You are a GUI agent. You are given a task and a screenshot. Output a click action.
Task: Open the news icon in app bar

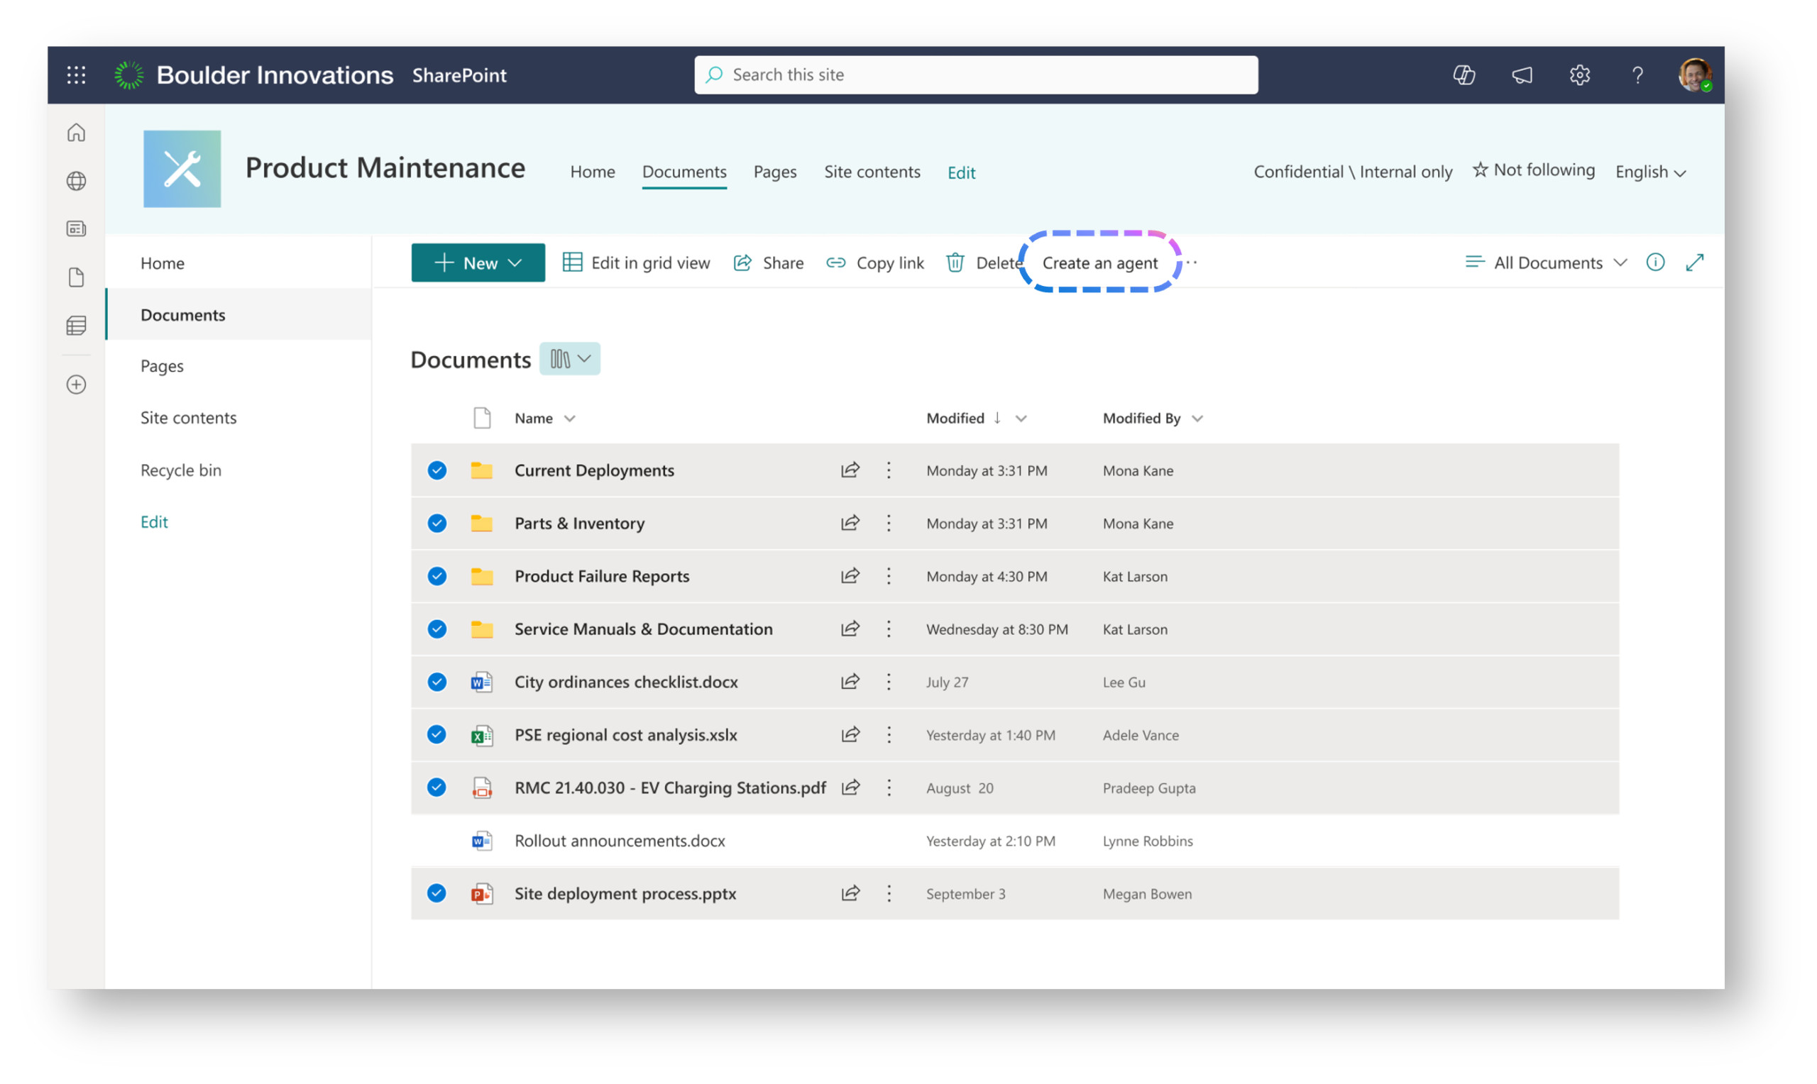click(x=76, y=228)
